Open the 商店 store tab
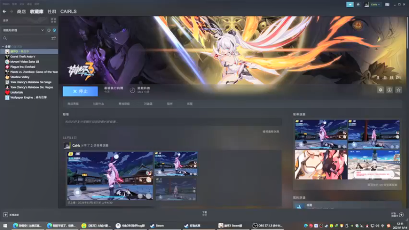 point(21,11)
